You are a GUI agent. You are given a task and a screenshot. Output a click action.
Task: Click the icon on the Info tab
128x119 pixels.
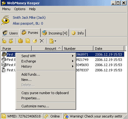tap(73, 33)
